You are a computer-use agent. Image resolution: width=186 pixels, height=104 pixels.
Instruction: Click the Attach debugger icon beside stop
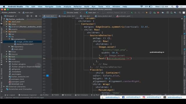(154, 13)
